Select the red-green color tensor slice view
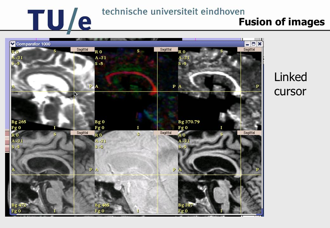This screenshot has width=330, height=228. [x=136, y=88]
